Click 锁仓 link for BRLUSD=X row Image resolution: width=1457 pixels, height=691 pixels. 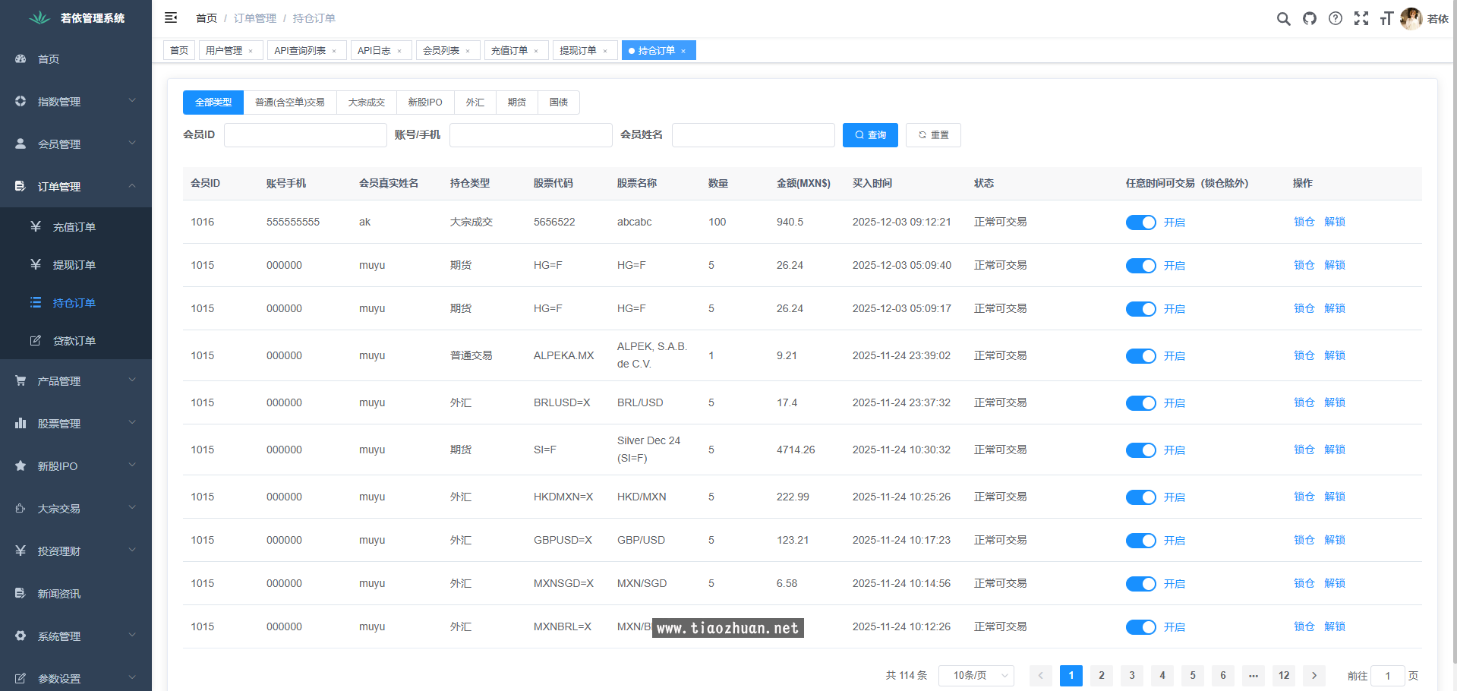pos(1304,402)
